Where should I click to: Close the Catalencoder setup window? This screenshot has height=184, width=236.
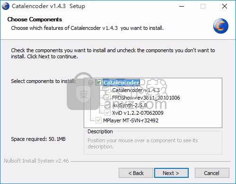tap(225, 6)
